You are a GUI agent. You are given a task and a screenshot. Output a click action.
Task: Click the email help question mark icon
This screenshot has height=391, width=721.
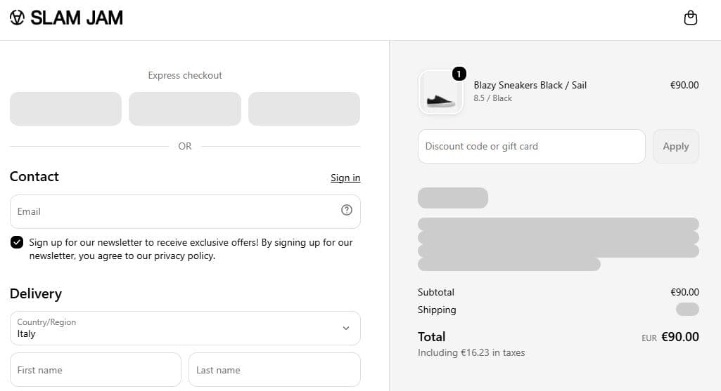347,210
